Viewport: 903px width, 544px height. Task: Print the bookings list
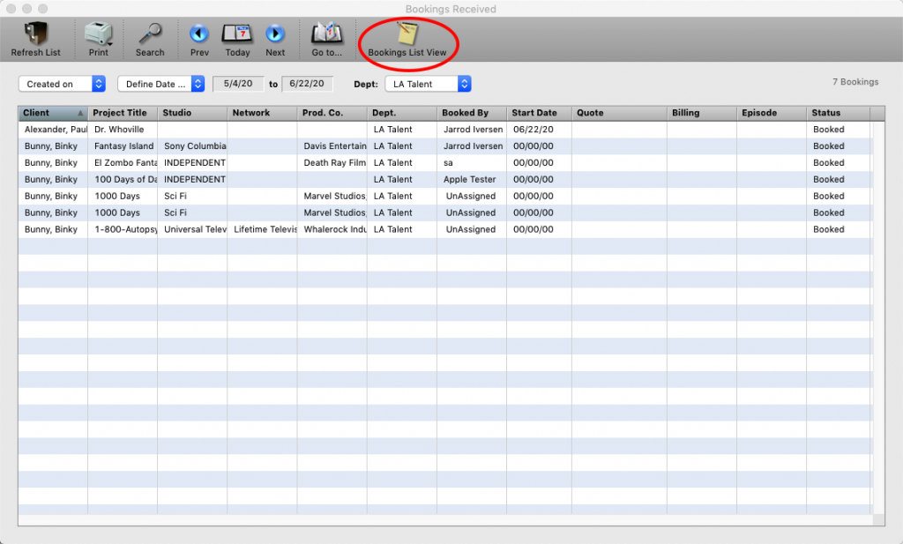[x=98, y=35]
